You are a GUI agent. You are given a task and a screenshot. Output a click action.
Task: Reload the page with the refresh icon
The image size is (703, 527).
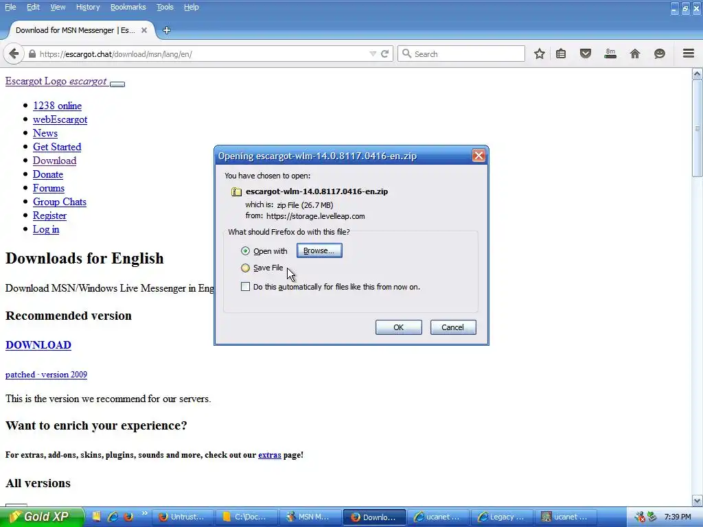[384, 54]
